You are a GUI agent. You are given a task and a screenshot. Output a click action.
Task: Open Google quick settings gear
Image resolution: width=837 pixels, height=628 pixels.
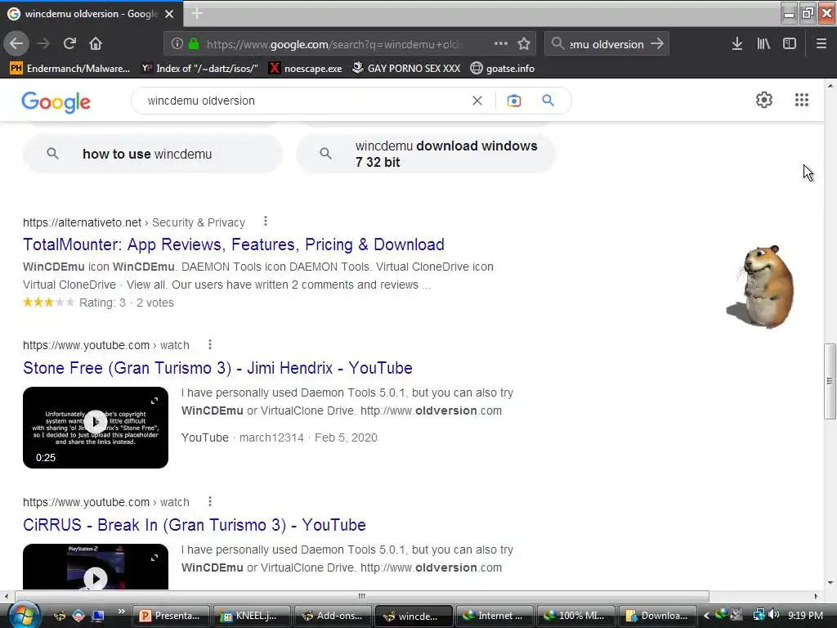764,100
